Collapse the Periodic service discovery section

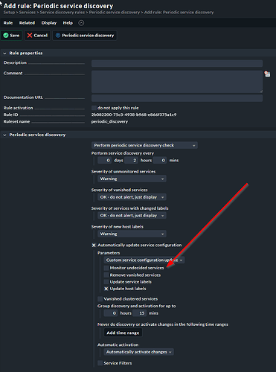point(4,135)
